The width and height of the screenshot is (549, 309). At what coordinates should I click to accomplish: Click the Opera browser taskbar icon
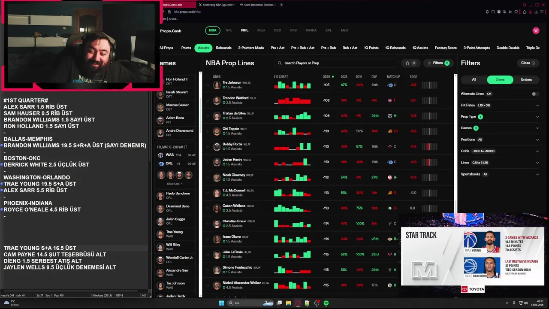298,303
